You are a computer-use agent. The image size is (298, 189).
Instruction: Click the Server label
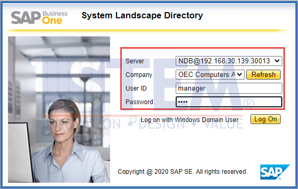click(x=135, y=61)
